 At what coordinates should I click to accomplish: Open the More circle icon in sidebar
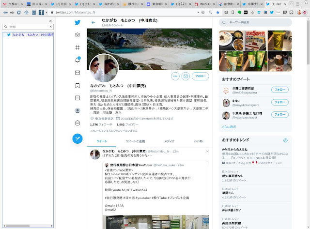pyautogui.click(x=77, y=123)
